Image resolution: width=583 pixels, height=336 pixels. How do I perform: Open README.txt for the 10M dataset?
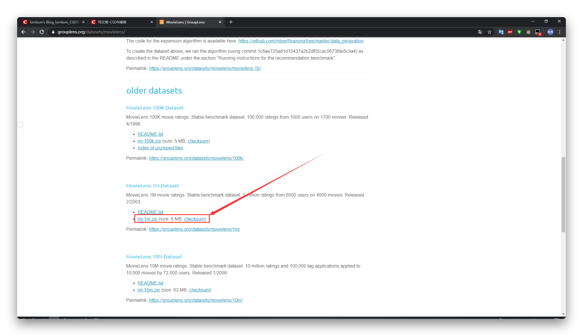tap(150, 283)
